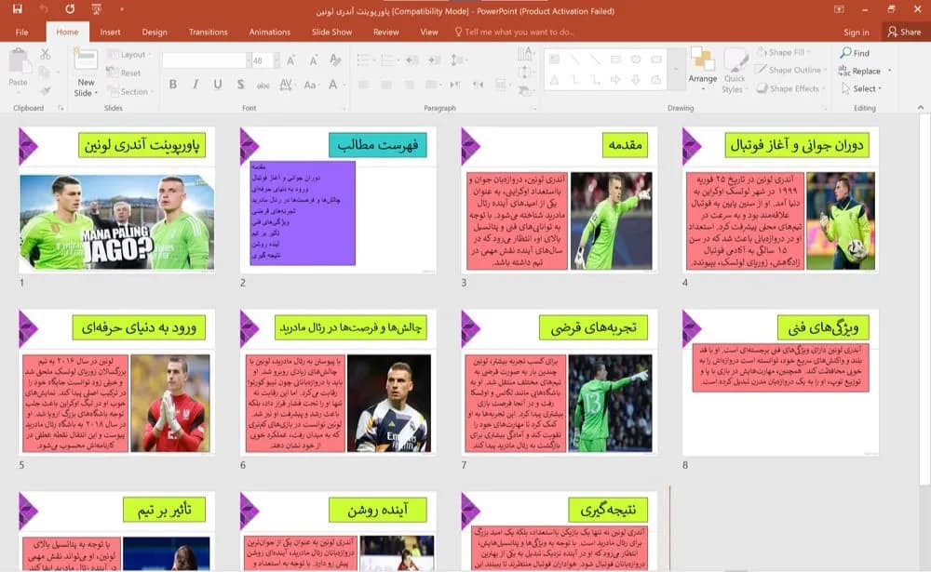The width and height of the screenshot is (931, 572).
Task: Switch to the Transitions tab
Action: coord(208,32)
